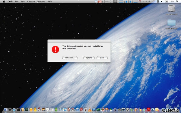The height and width of the screenshot is (113, 181).
Task: Click the Eject button in the dialog
Action: (102, 58)
